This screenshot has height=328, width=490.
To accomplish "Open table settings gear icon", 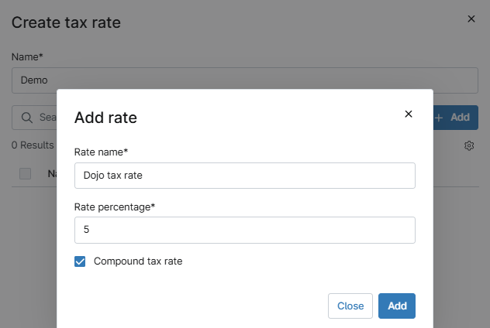I will tap(469, 145).
